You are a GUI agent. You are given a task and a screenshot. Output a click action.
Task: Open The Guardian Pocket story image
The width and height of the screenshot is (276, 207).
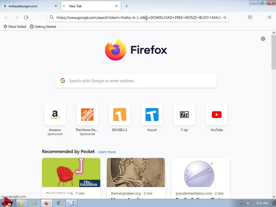click(x=71, y=172)
